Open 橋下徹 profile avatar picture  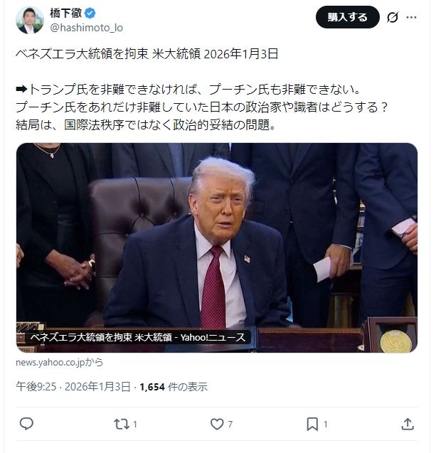tap(30, 20)
